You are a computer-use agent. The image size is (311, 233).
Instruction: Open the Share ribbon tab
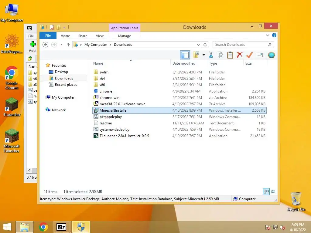click(x=83, y=36)
